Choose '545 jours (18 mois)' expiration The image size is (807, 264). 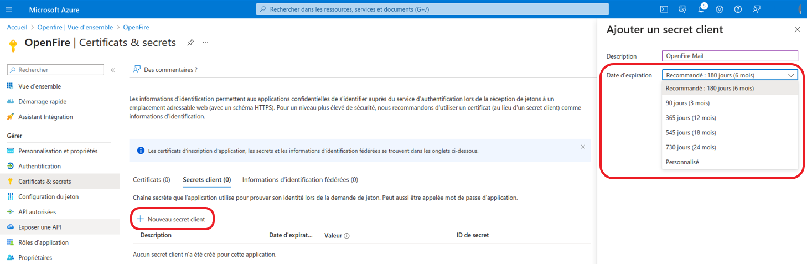click(x=730, y=133)
